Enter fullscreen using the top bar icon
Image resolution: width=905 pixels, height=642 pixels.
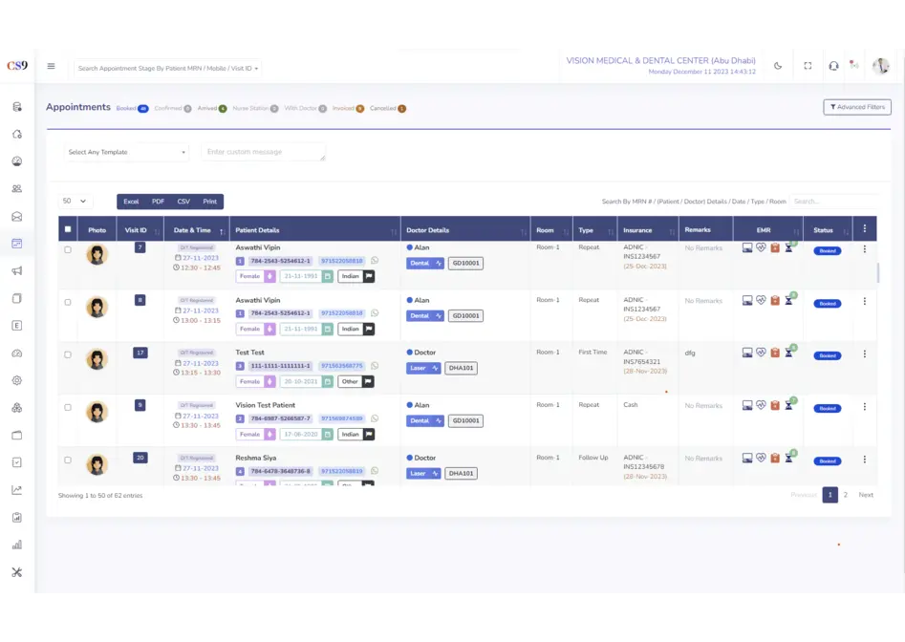point(808,66)
